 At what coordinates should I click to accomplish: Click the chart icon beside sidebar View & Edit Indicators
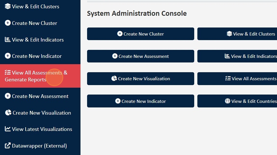click(8, 40)
